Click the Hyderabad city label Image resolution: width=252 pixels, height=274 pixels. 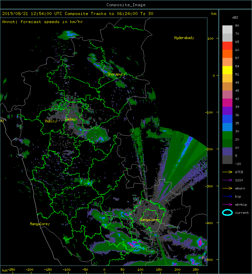(x=184, y=38)
